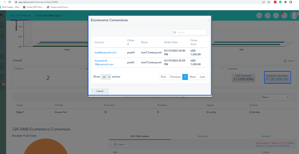Go to Last page of results
The height and width of the screenshot is (154, 299).
click(x=202, y=77)
